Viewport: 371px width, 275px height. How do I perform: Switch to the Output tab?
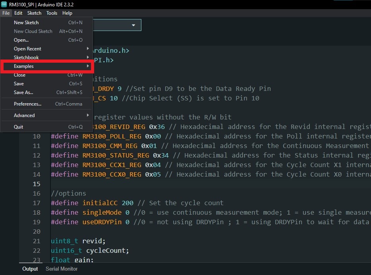30,269
